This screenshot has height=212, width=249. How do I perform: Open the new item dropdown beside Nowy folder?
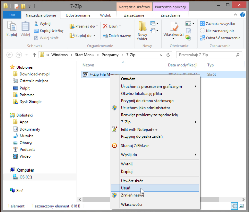(x=154, y=24)
